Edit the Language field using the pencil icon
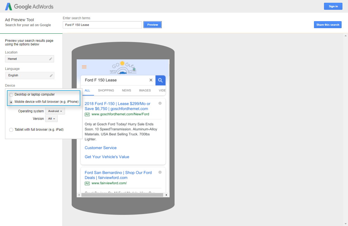The width and height of the screenshot is (348, 226). [x=51, y=75]
